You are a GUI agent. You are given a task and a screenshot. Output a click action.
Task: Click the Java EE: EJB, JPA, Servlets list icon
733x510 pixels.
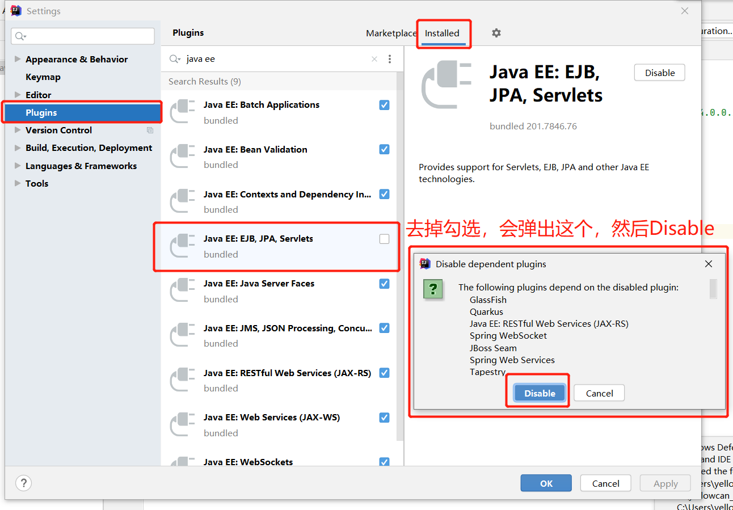183,246
